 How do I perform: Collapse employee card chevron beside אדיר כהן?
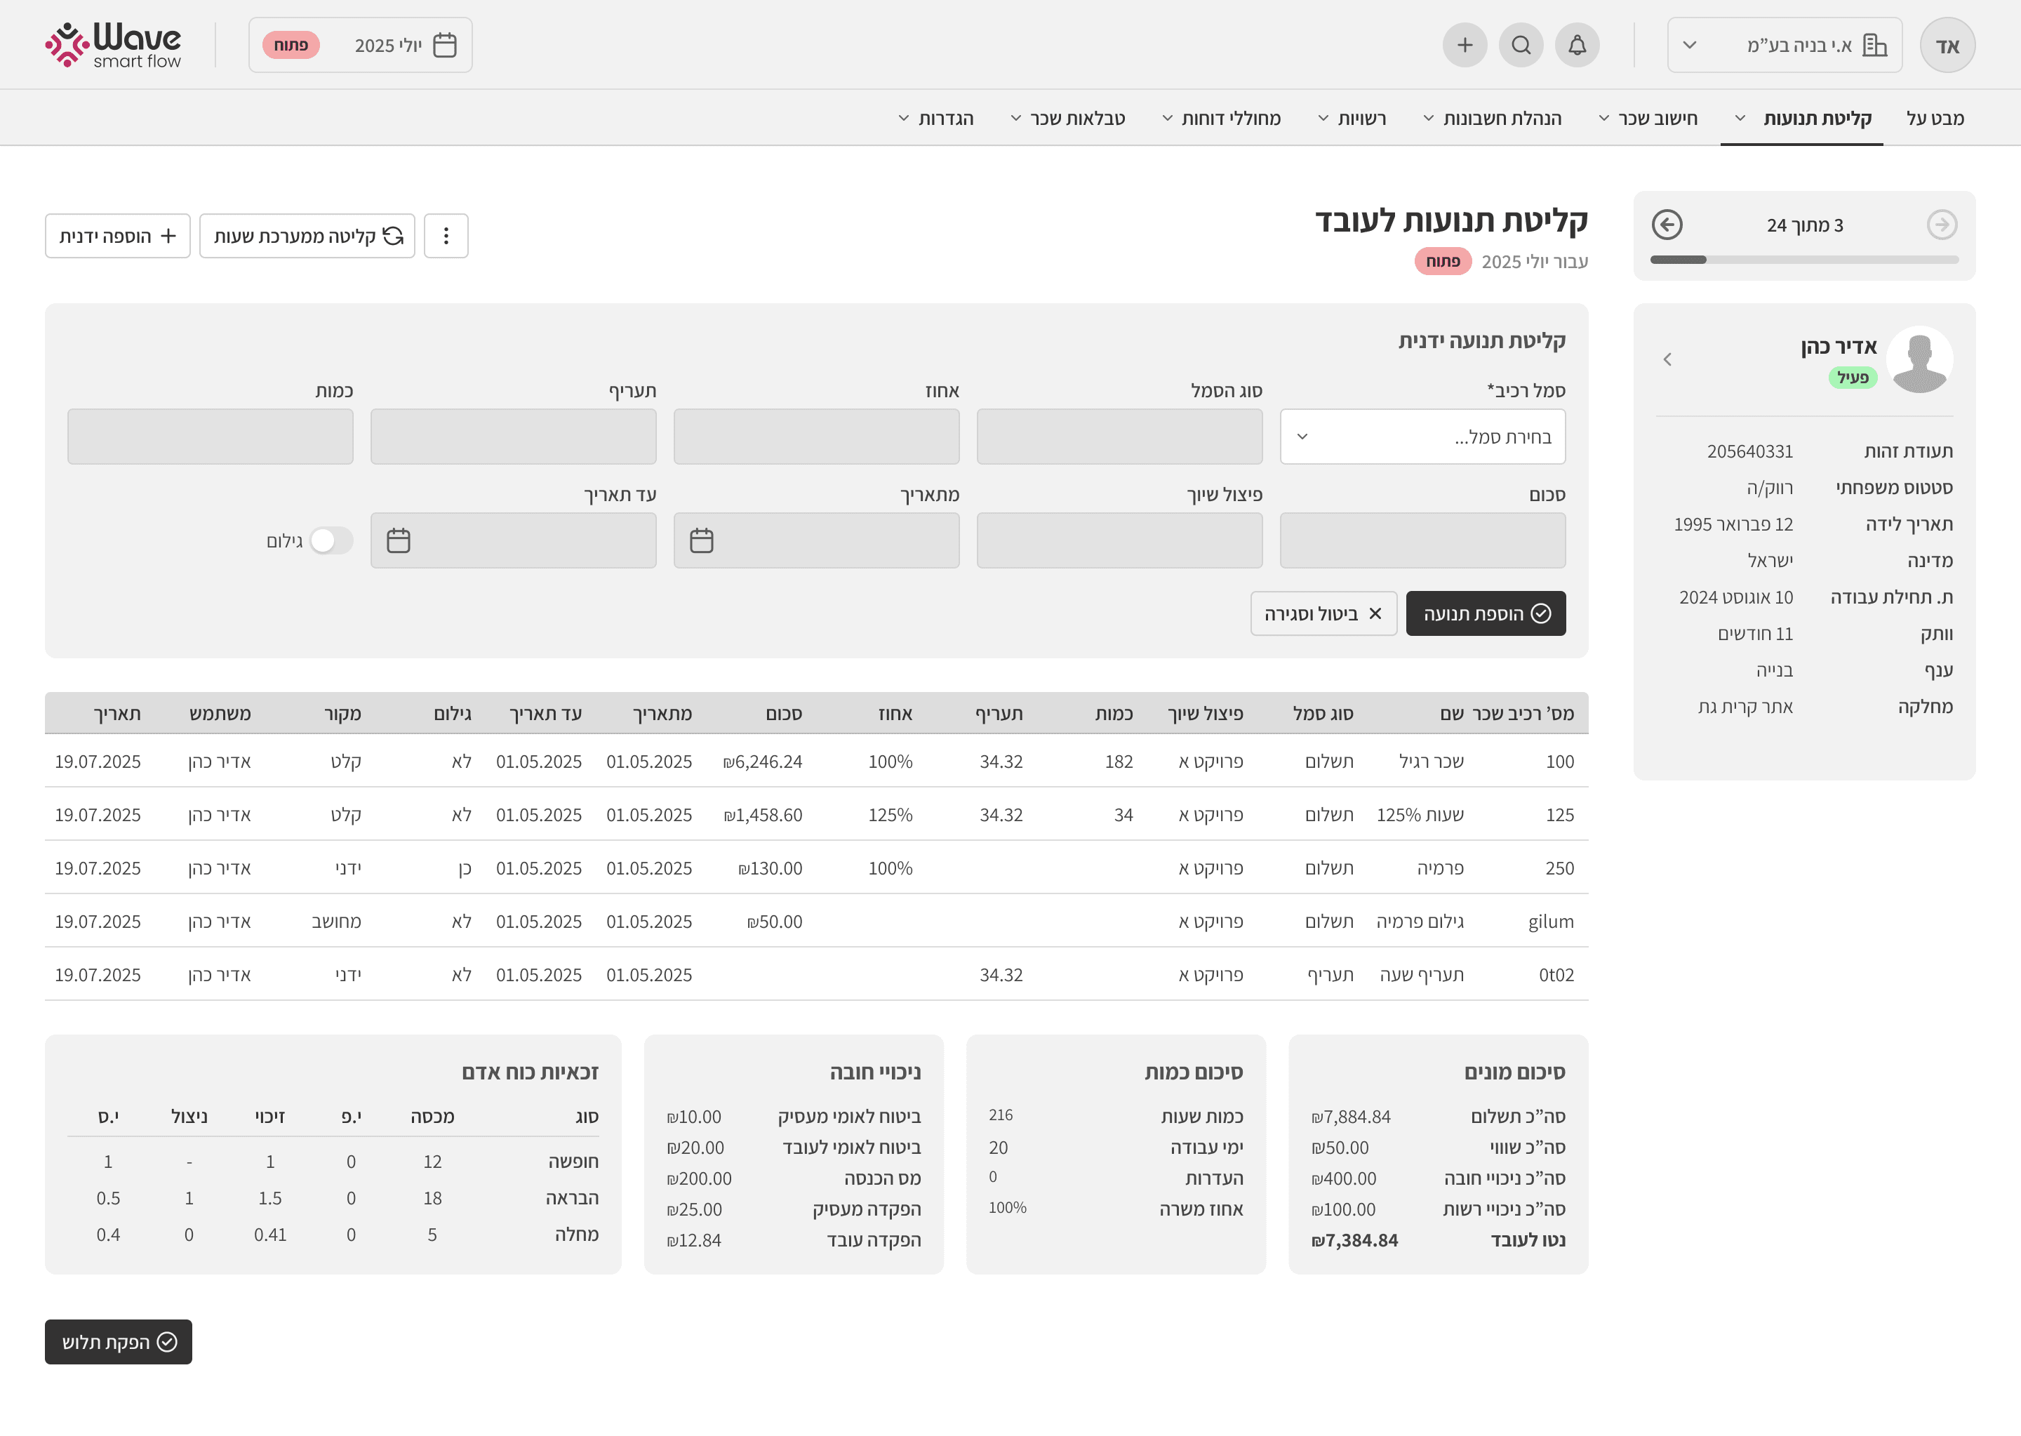click(x=1667, y=359)
